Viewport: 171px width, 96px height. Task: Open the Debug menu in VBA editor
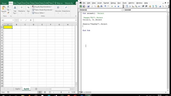point(113,3)
